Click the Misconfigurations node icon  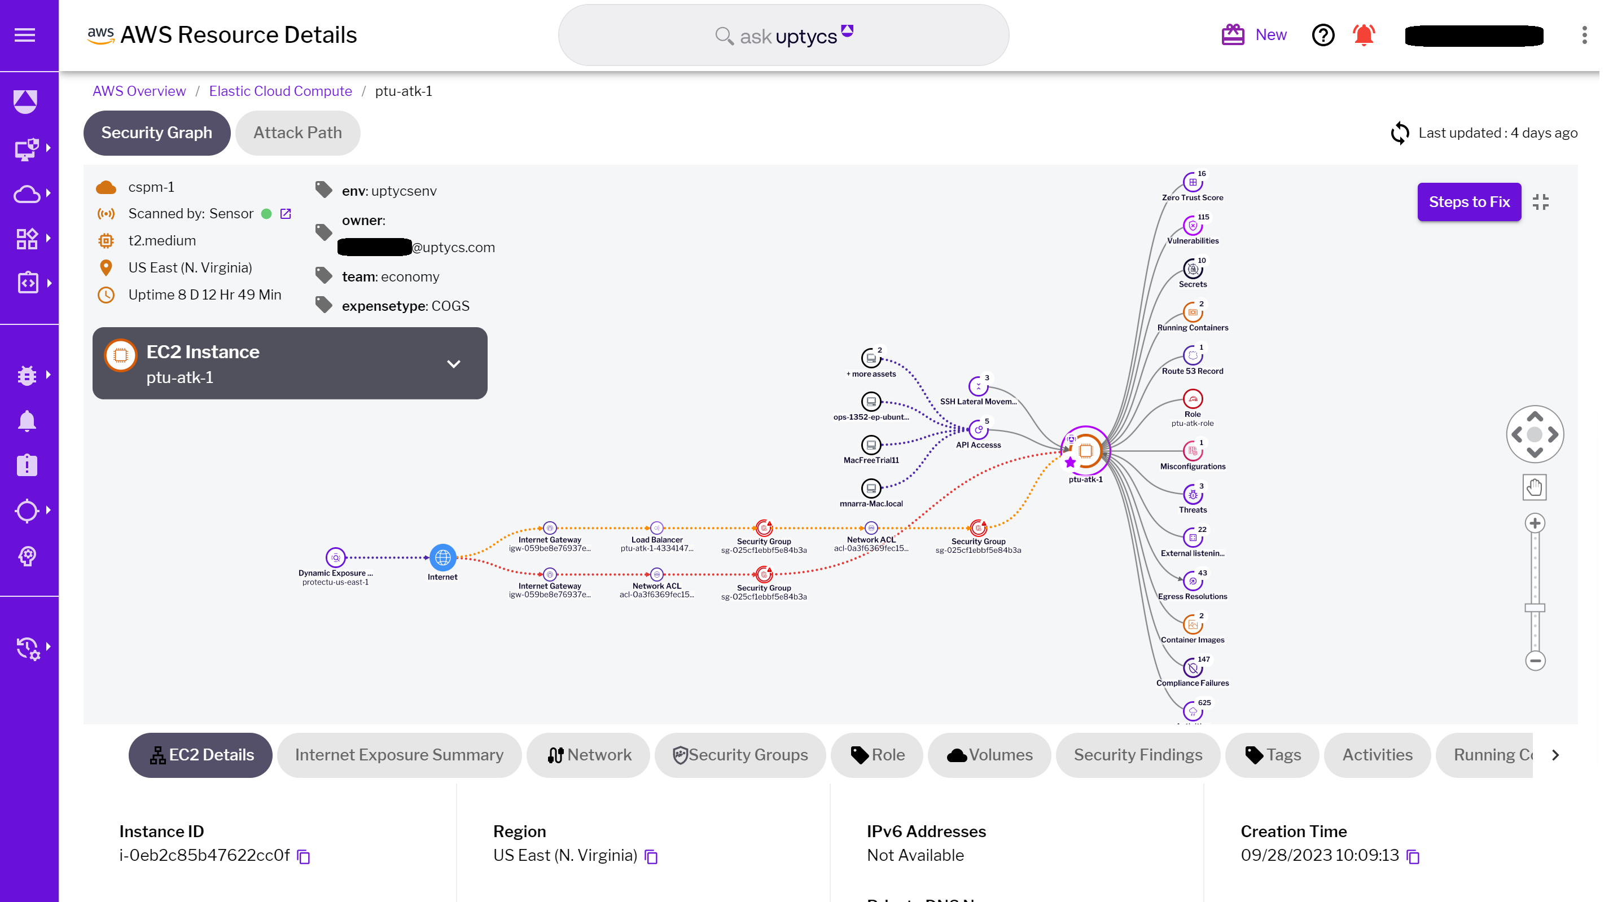(1193, 451)
